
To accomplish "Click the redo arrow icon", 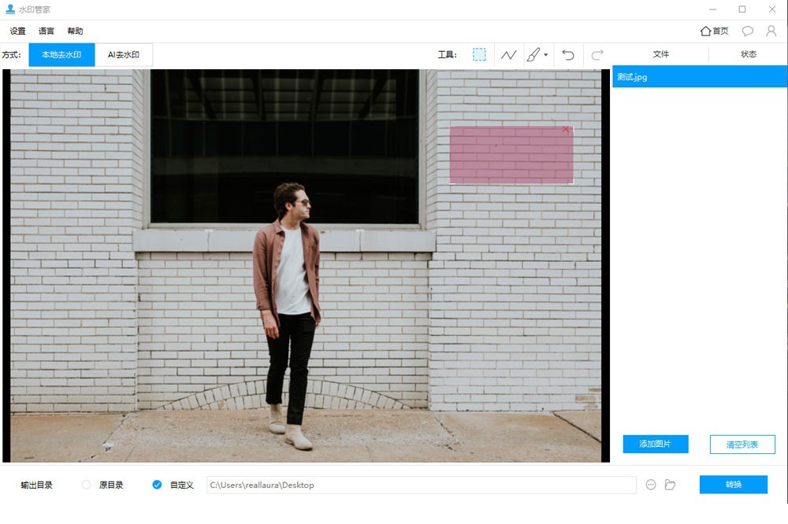I will pyautogui.click(x=597, y=55).
